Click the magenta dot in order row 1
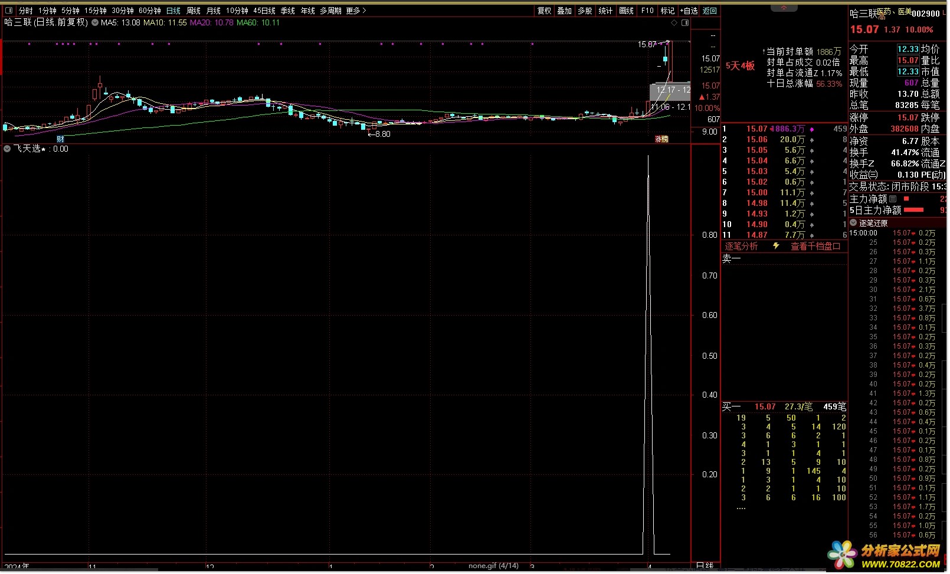 812,129
